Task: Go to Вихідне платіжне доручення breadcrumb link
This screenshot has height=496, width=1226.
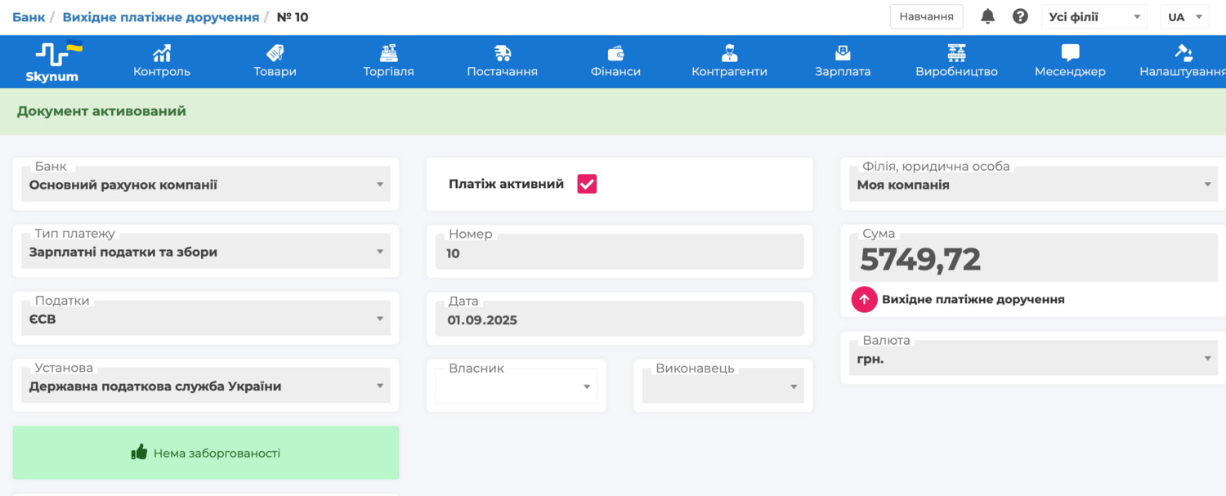Action: click(x=160, y=17)
